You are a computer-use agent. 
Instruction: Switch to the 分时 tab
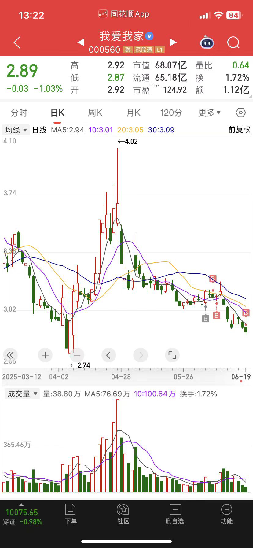pos(19,113)
